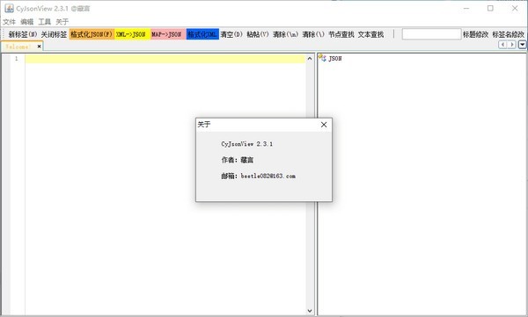Image resolution: width=528 pixels, height=317 pixels.
Task: Maximize the CyJsonView window
Action: coord(490,9)
